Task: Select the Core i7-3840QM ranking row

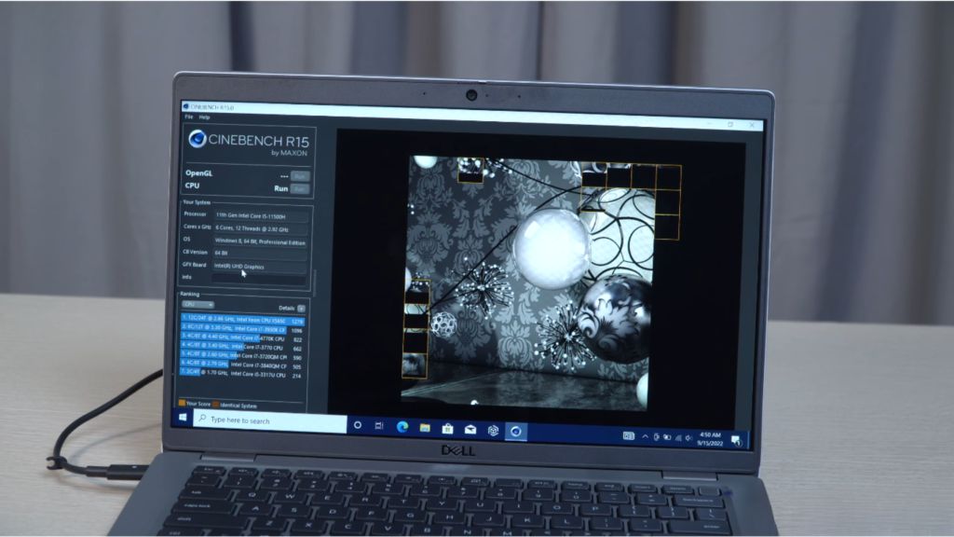Action: (241, 365)
